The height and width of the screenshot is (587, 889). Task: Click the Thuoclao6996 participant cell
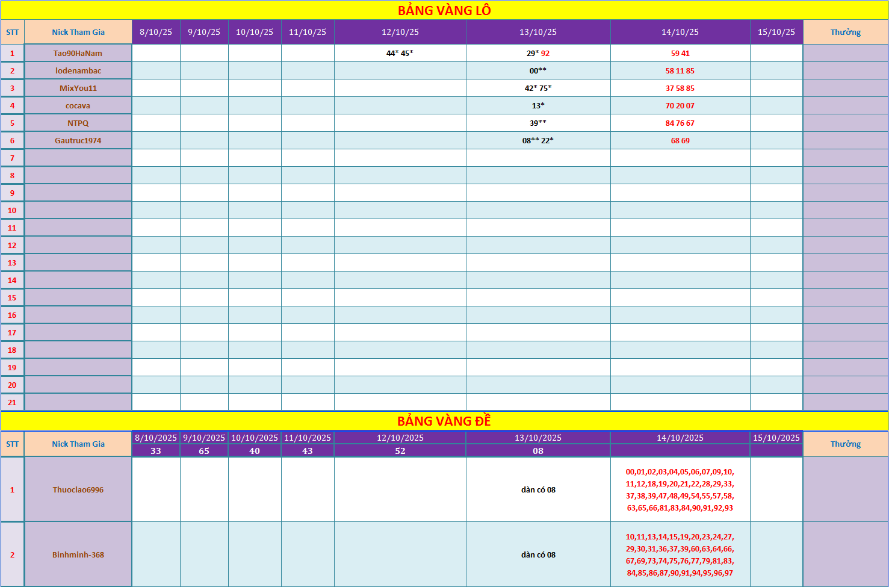78,489
